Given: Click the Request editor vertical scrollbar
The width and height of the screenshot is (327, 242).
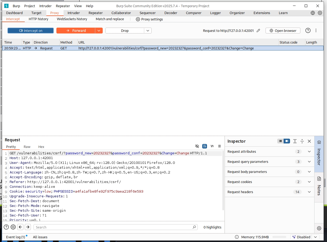Looking at the screenshot, I should [x=223, y=181].
